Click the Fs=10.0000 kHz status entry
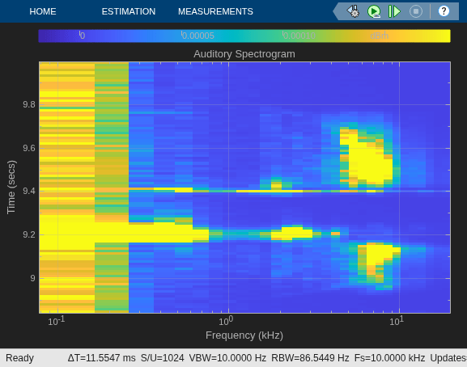Image resolution: width=467 pixels, height=367 pixels. click(389, 358)
